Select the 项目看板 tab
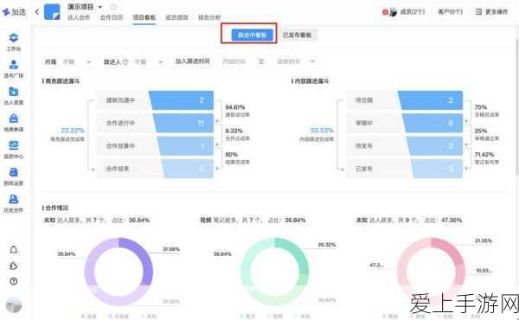This screenshot has width=519, height=320. click(x=144, y=17)
